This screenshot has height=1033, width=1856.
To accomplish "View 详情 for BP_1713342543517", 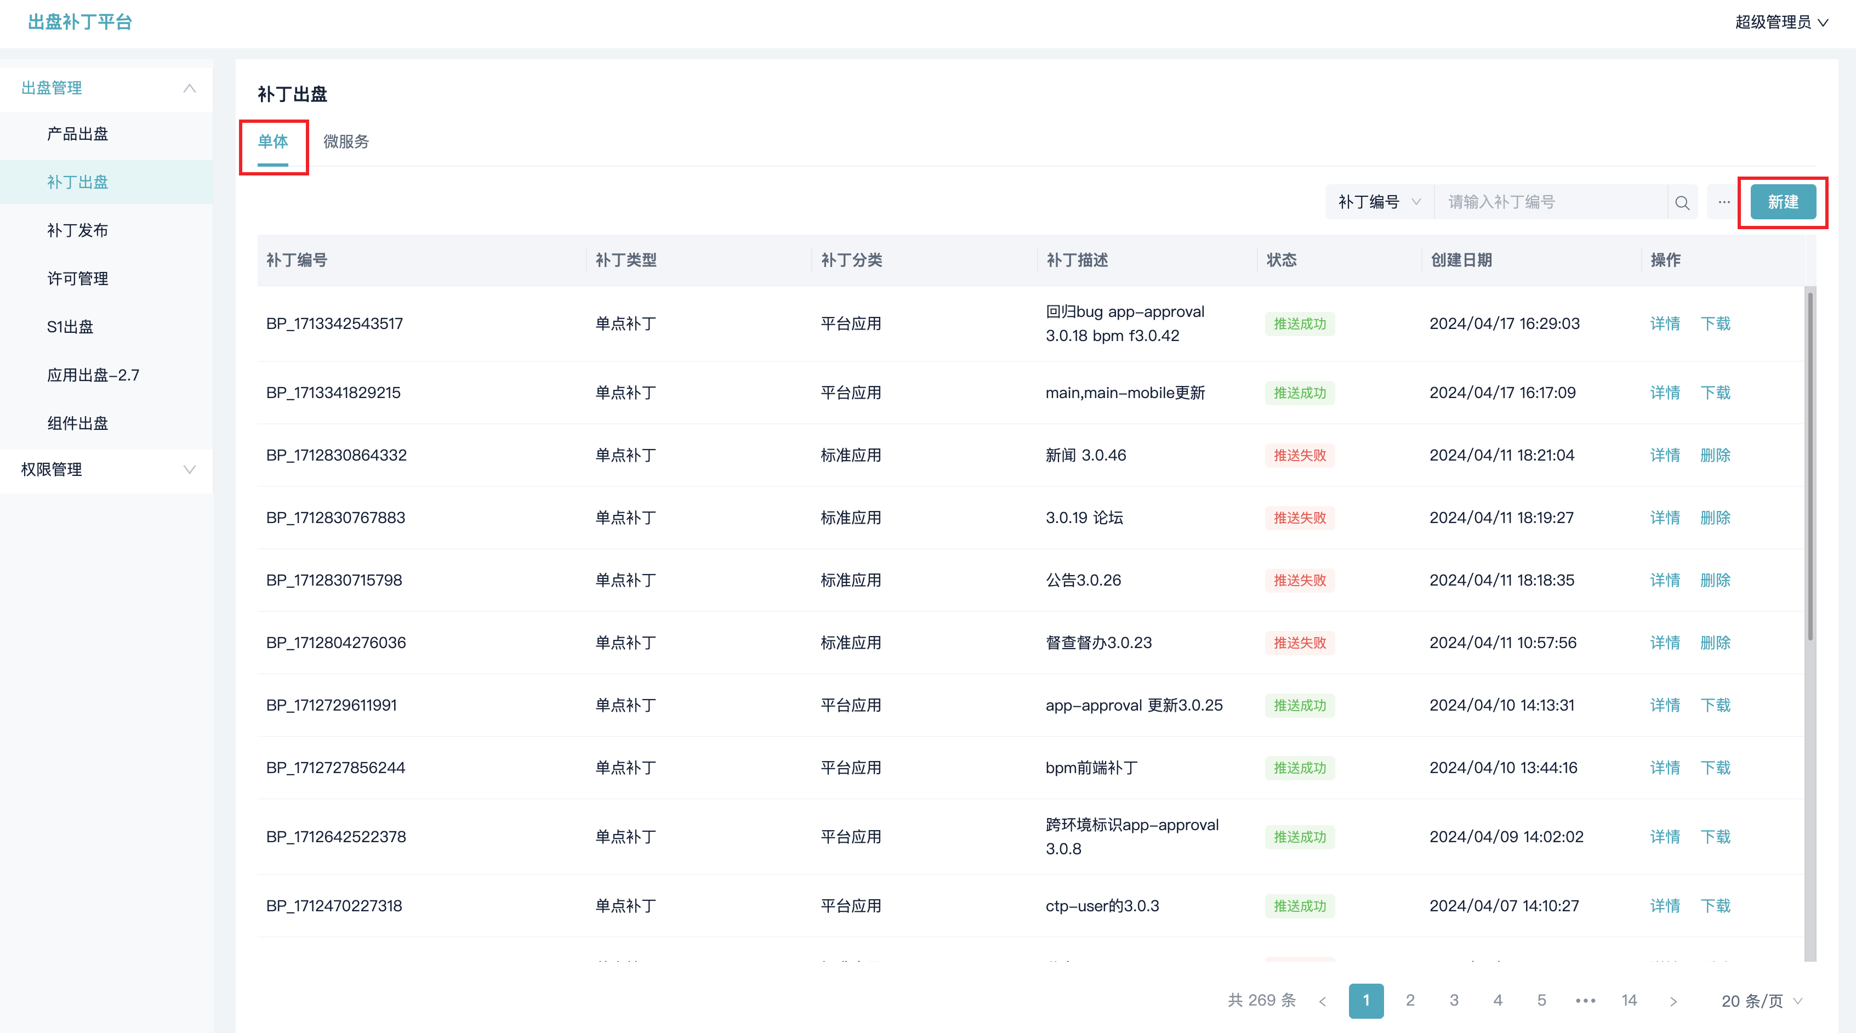I will [x=1665, y=323].
